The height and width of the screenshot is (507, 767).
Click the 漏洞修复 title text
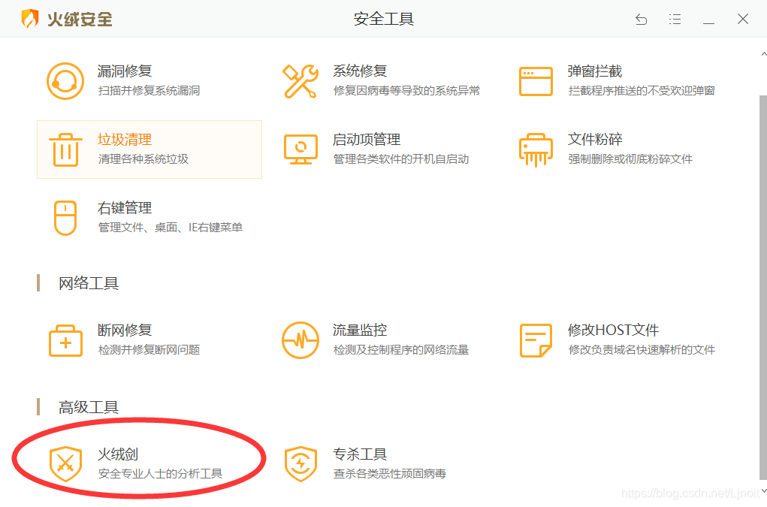(125, 71)
